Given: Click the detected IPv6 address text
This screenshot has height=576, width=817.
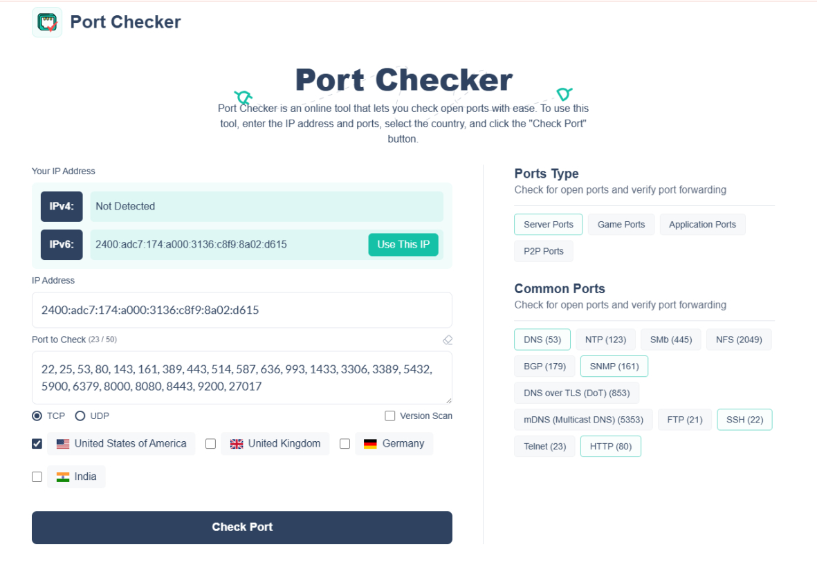Looking at the screenshot, I should pyautogui.click(x=191, y=245).
